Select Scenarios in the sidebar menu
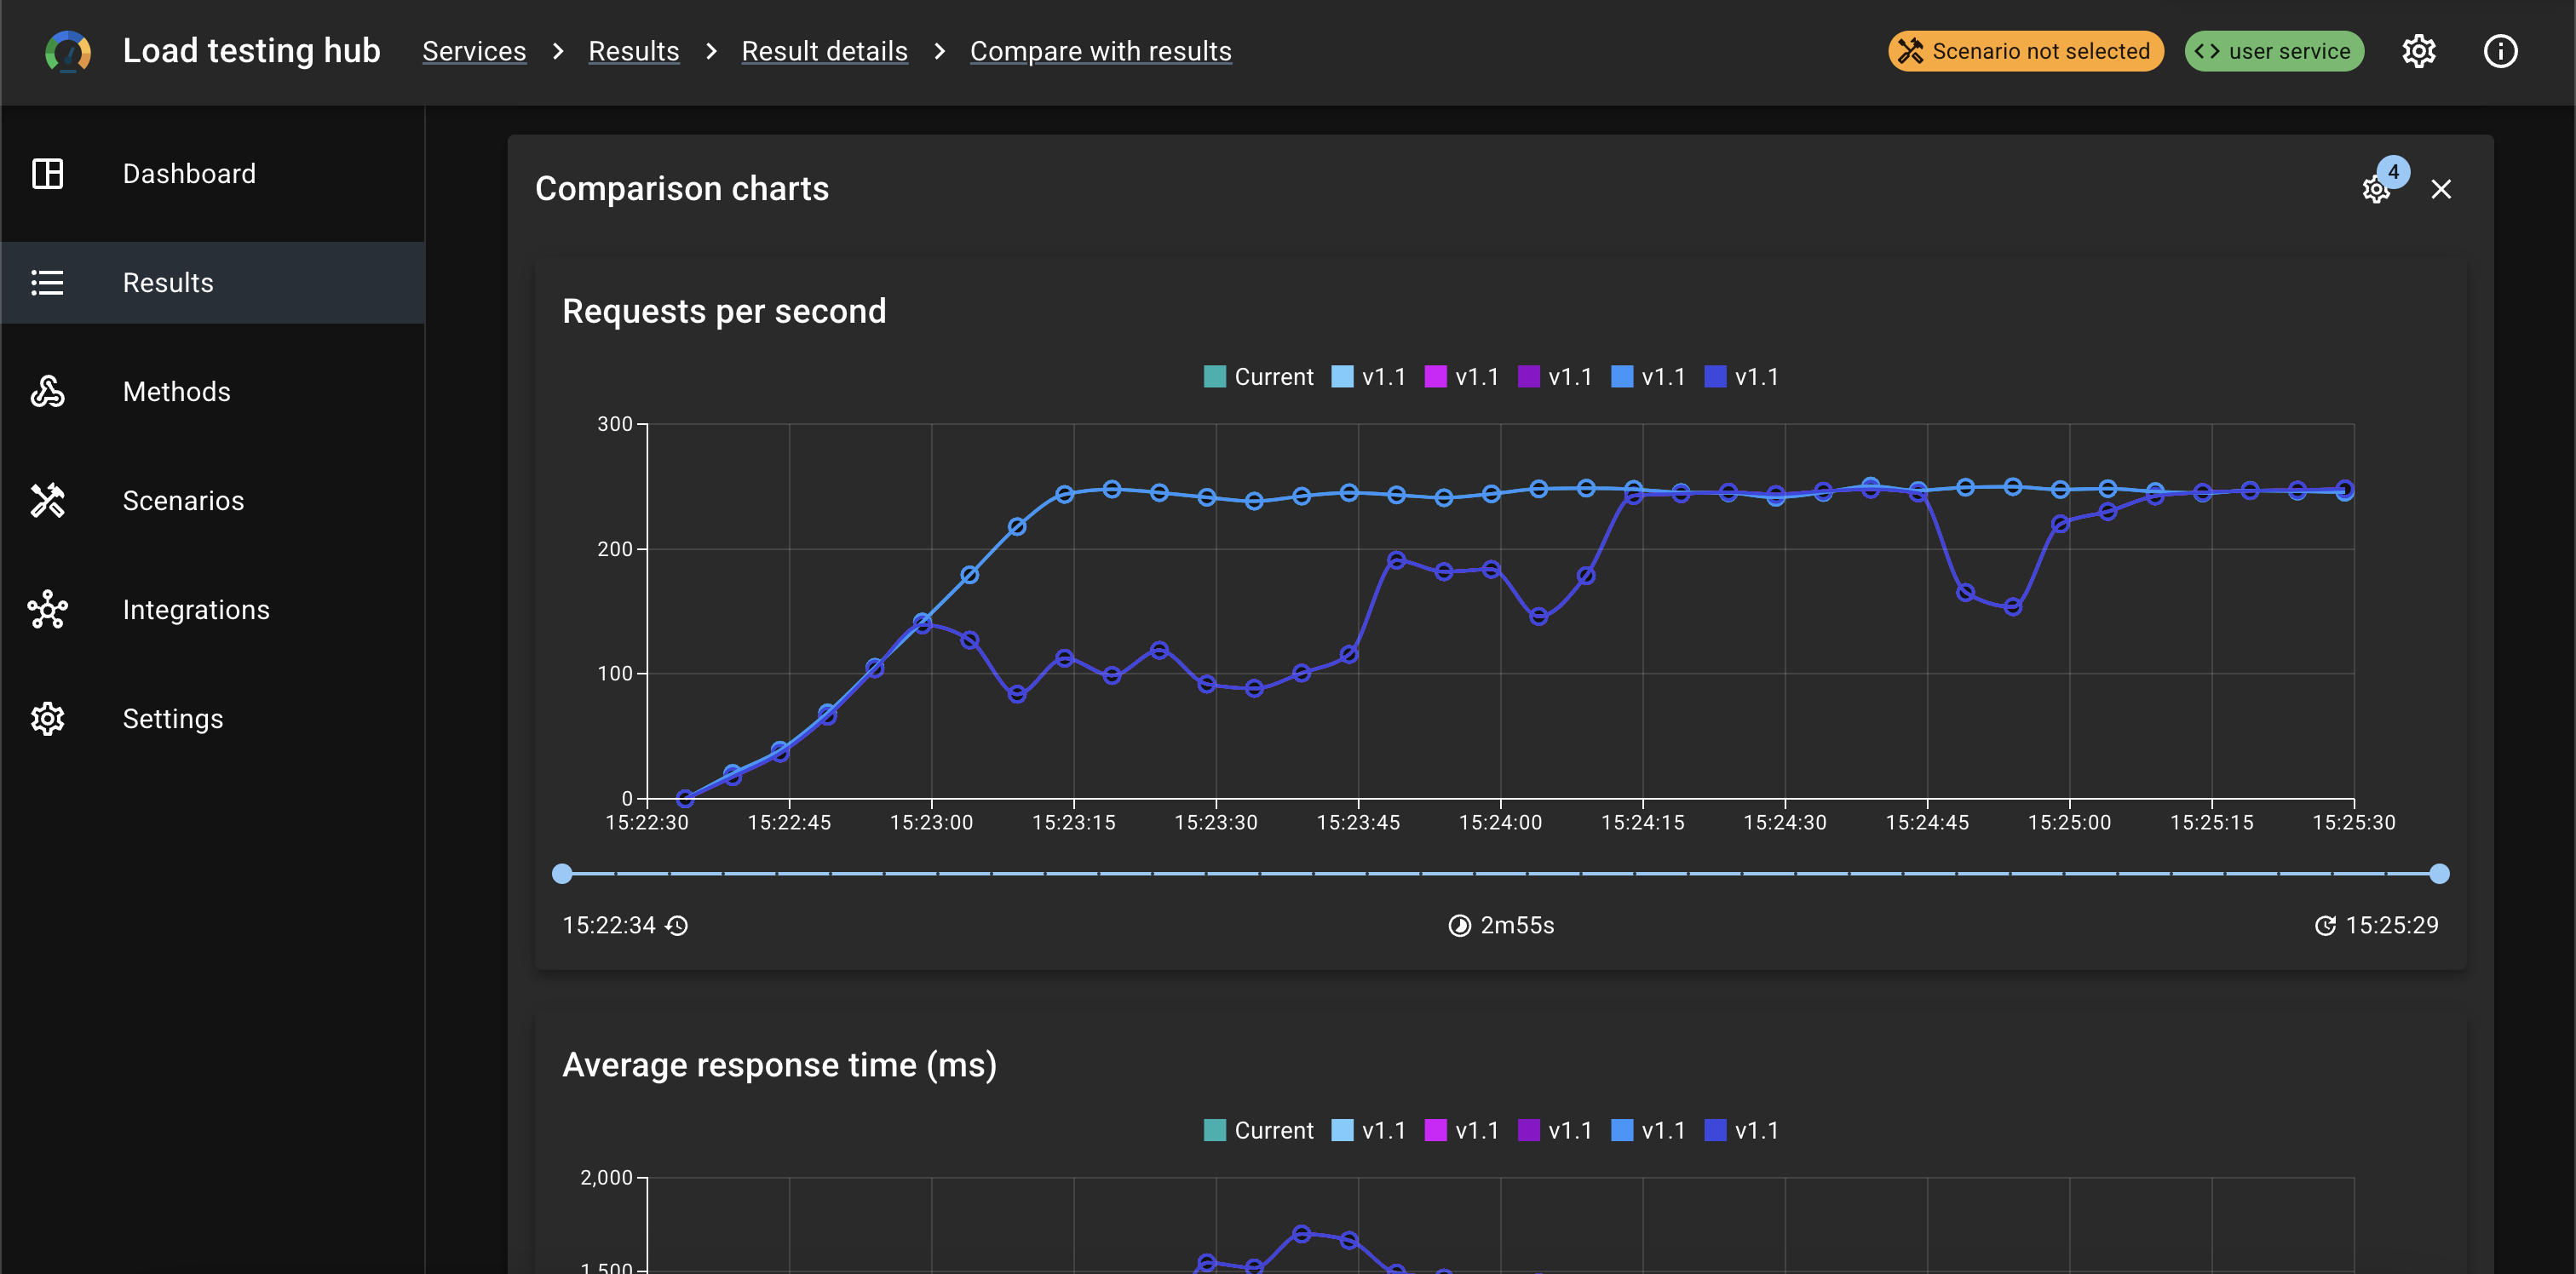Viewport: 2576px width, 1274px height. (x=212, y=501)
